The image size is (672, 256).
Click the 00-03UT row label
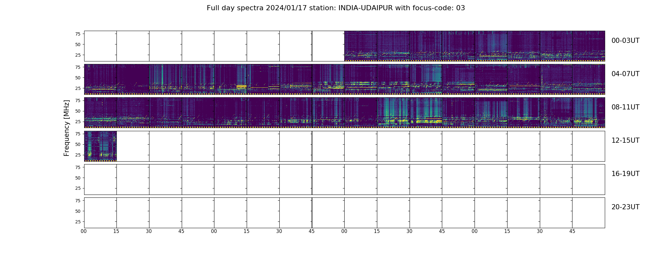625,41
